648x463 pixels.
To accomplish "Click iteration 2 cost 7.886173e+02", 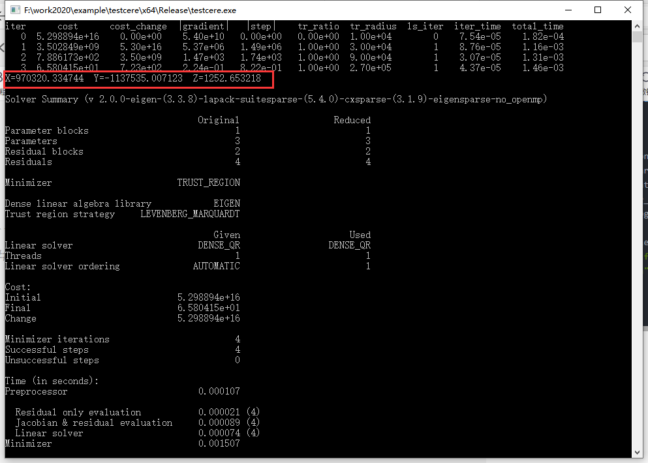I will tap(68, 57).
